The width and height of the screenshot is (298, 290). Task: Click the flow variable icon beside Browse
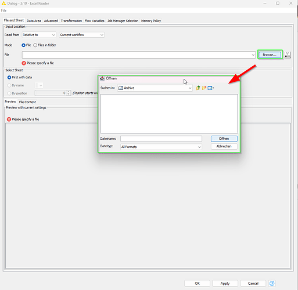click(288, 55)
